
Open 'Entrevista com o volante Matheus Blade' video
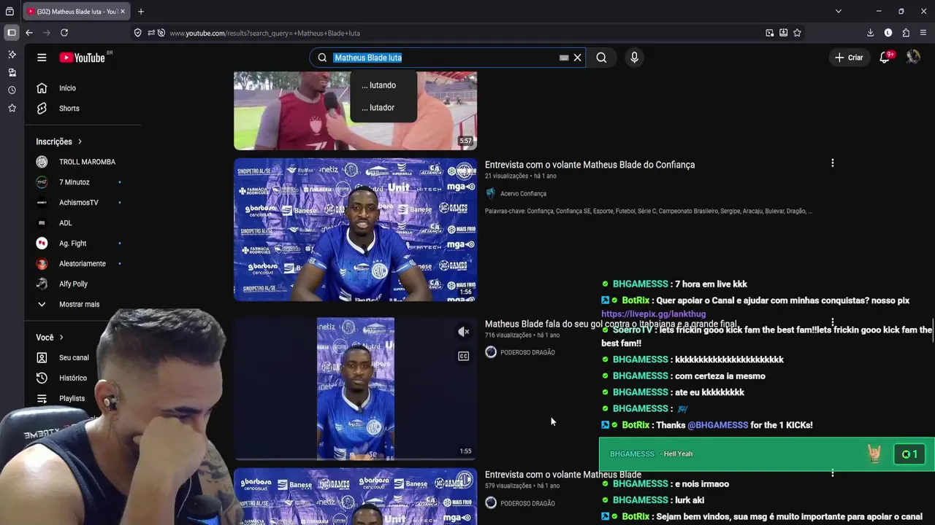click(x=563, y=475)
